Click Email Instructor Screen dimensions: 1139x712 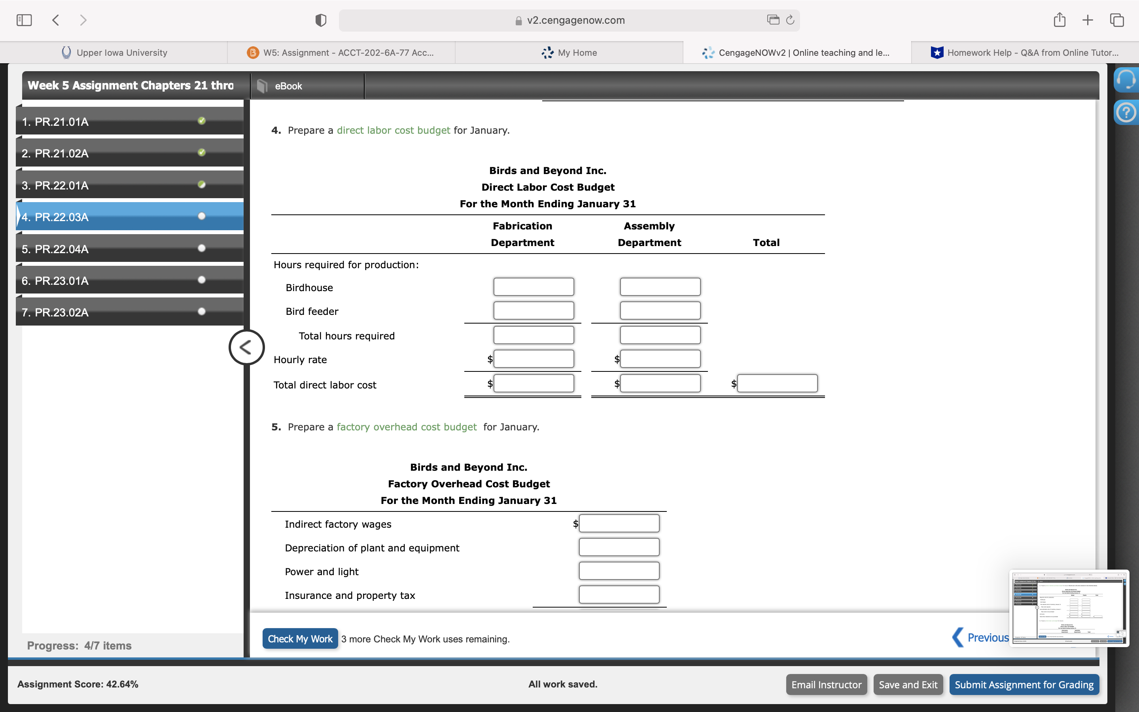pos(826,684)
